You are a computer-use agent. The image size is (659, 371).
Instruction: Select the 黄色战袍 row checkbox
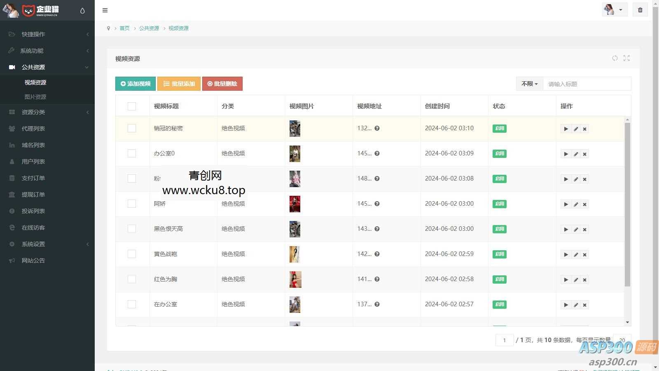(x=132, y=254)
